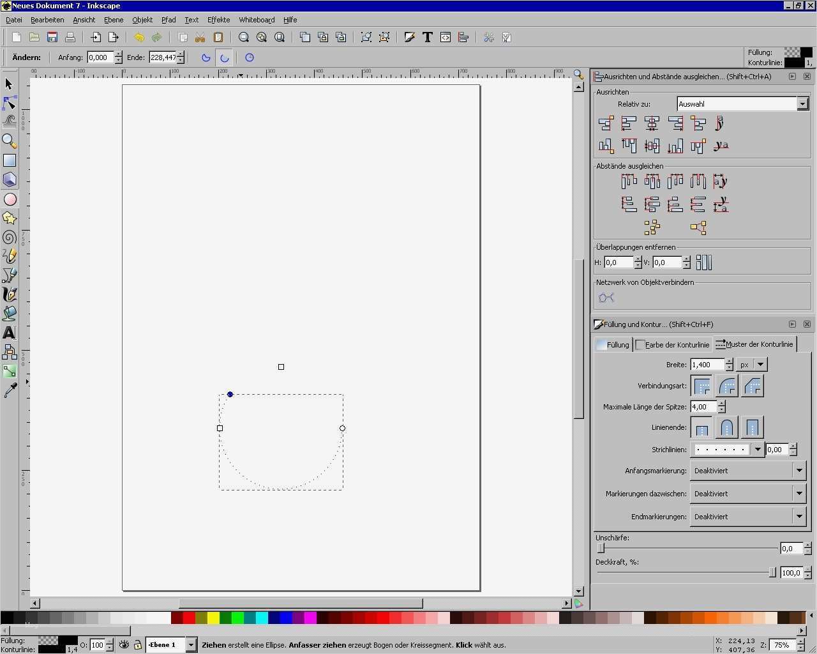Select the Star tool
817x654 pixels.
point(10,218)
